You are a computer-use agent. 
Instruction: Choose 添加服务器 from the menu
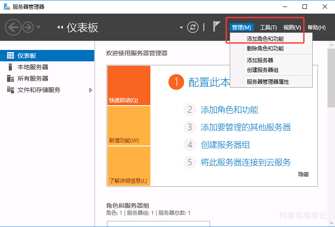(271, 60)
